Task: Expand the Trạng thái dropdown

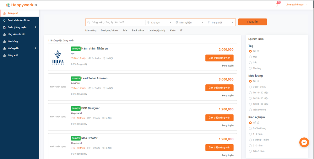Action: [x=221, y=22]
